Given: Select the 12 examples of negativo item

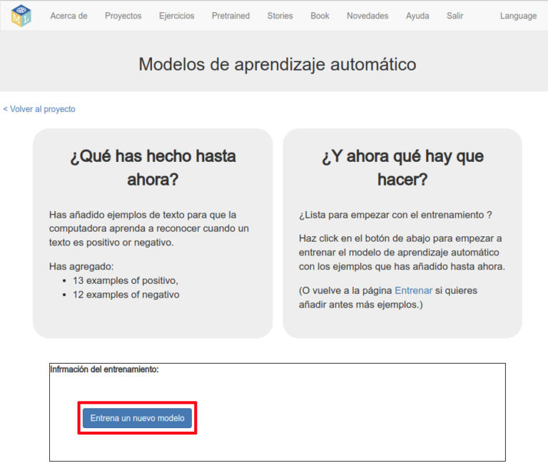Looking at the screenshot, I should [x=126, y=295].
